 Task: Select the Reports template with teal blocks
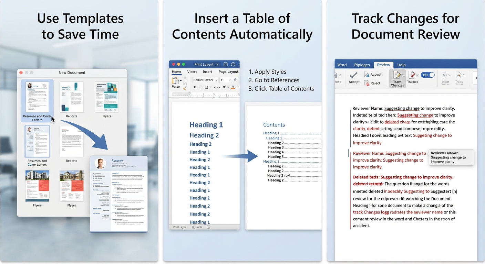(x=72, y=97)
